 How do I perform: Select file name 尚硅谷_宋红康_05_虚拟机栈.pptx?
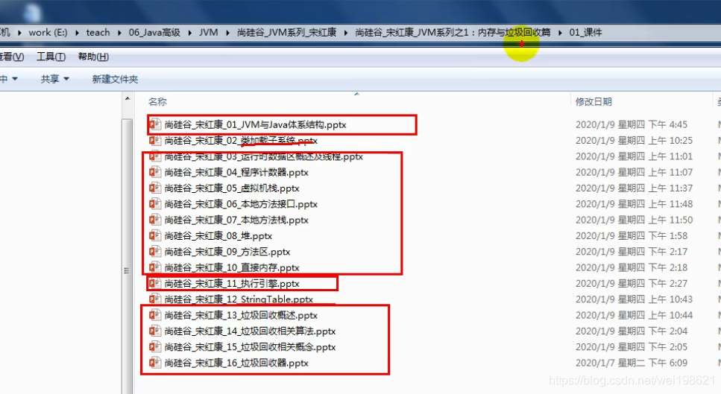(x=232, y=188)
